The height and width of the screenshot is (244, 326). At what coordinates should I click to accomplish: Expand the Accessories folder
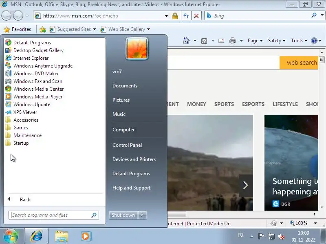click(x=22, y=120)
